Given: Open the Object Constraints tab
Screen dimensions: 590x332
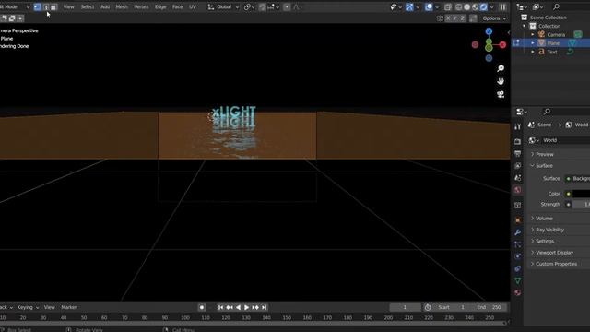Looking at the screenshot, I should (518, 268).
